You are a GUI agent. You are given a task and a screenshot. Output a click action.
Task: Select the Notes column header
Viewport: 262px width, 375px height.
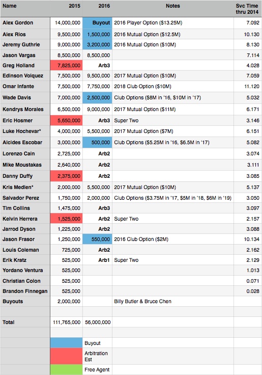173,6
